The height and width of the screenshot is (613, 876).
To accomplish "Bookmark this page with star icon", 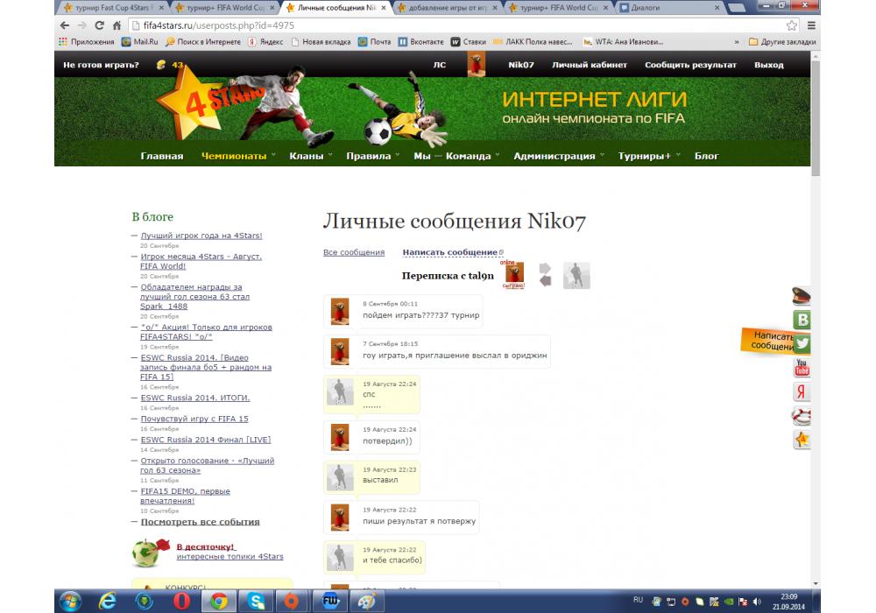I will point(791,25).
